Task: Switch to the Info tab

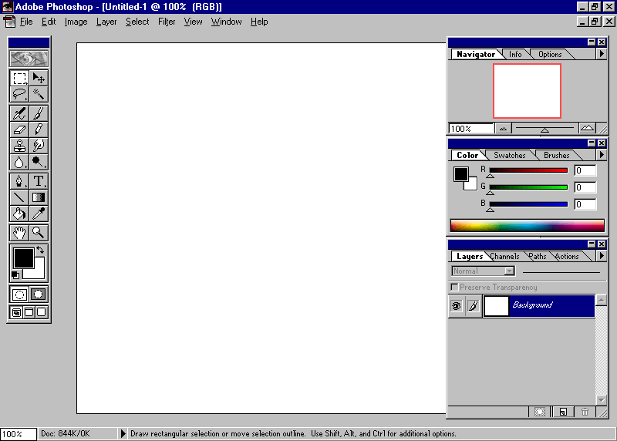Action: point(515,54)
